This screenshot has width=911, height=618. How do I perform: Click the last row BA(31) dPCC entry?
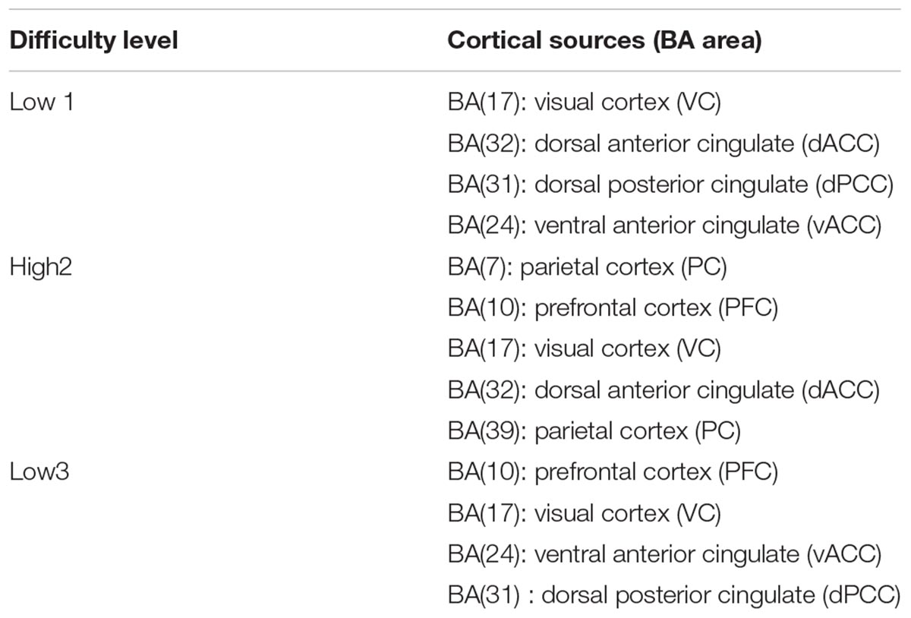(674, 595)
